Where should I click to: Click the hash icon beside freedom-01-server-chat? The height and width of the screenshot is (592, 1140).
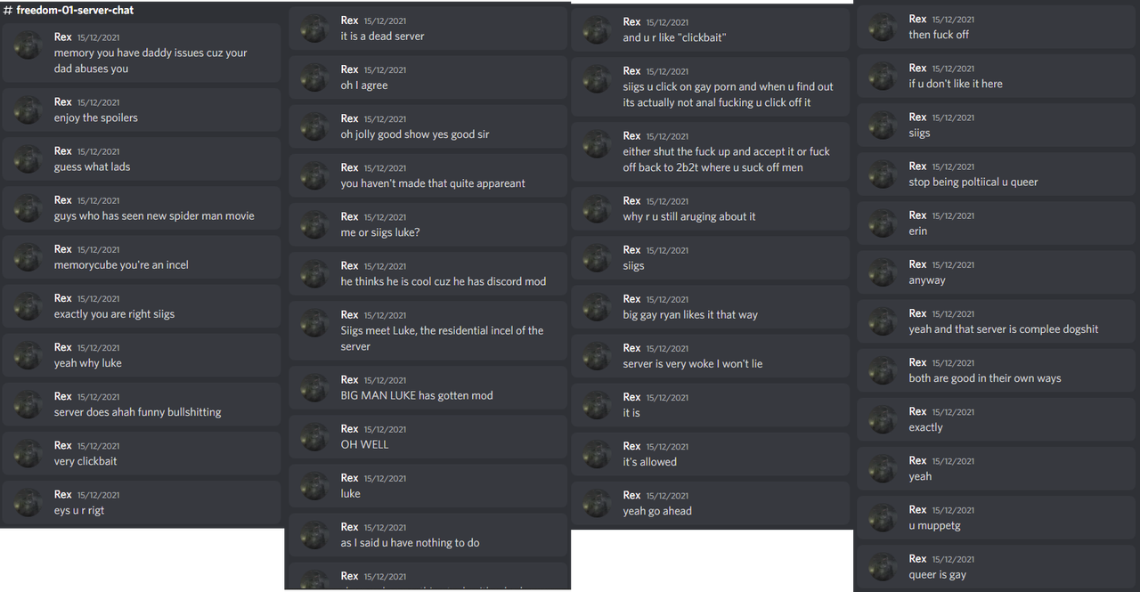click(8, 11)
